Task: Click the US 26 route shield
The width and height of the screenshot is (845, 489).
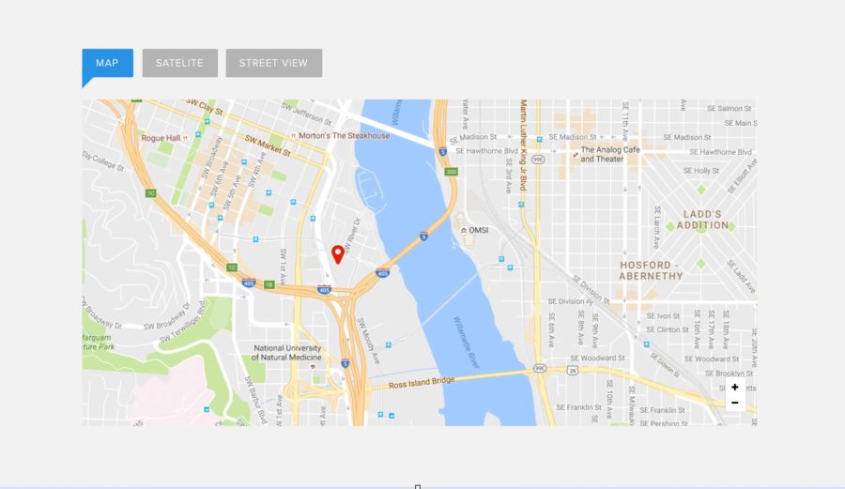Action: [x=573, y=370]
